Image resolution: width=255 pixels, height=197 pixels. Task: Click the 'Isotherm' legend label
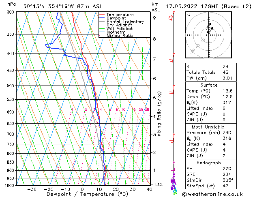tap(116, 32)
